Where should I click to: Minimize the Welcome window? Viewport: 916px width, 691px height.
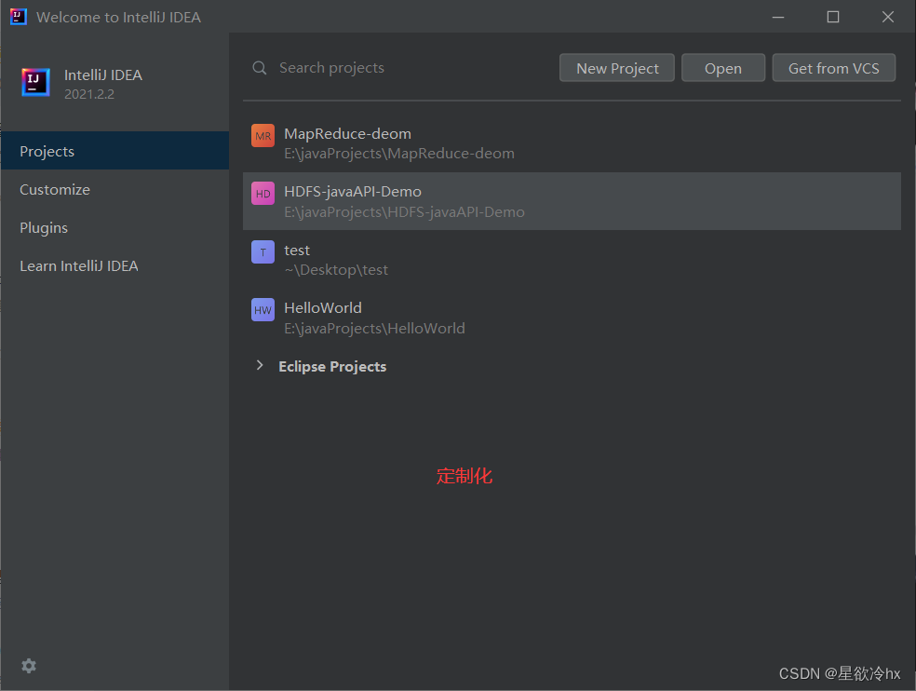tap(778, 17)
